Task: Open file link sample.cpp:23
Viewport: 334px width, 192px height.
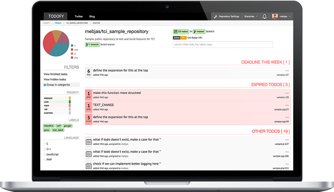Action: pyautogui.click(x=281, y=110)
